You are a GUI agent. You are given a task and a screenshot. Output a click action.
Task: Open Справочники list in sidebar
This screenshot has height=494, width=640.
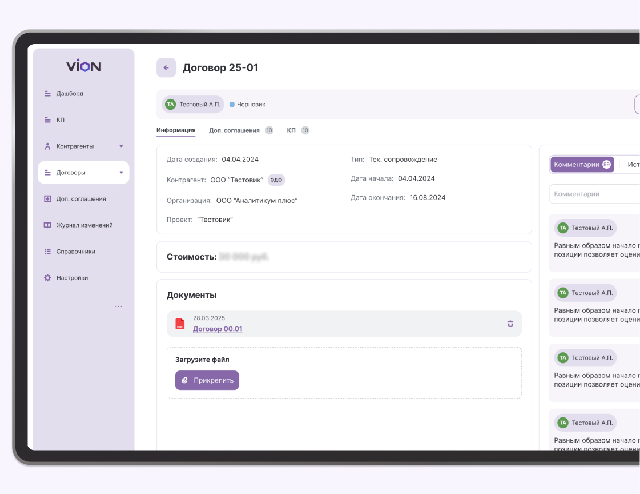(75, 252)
